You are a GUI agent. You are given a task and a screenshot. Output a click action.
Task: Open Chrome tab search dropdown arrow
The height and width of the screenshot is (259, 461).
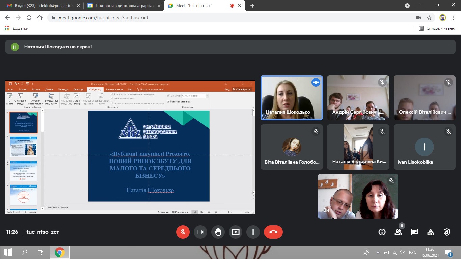click(407, 6)
